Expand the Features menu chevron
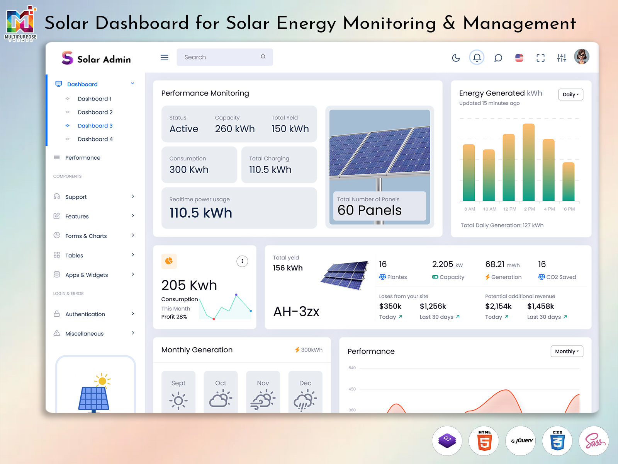The width and height of the screenshot is (618, 464). pos(133,216)
